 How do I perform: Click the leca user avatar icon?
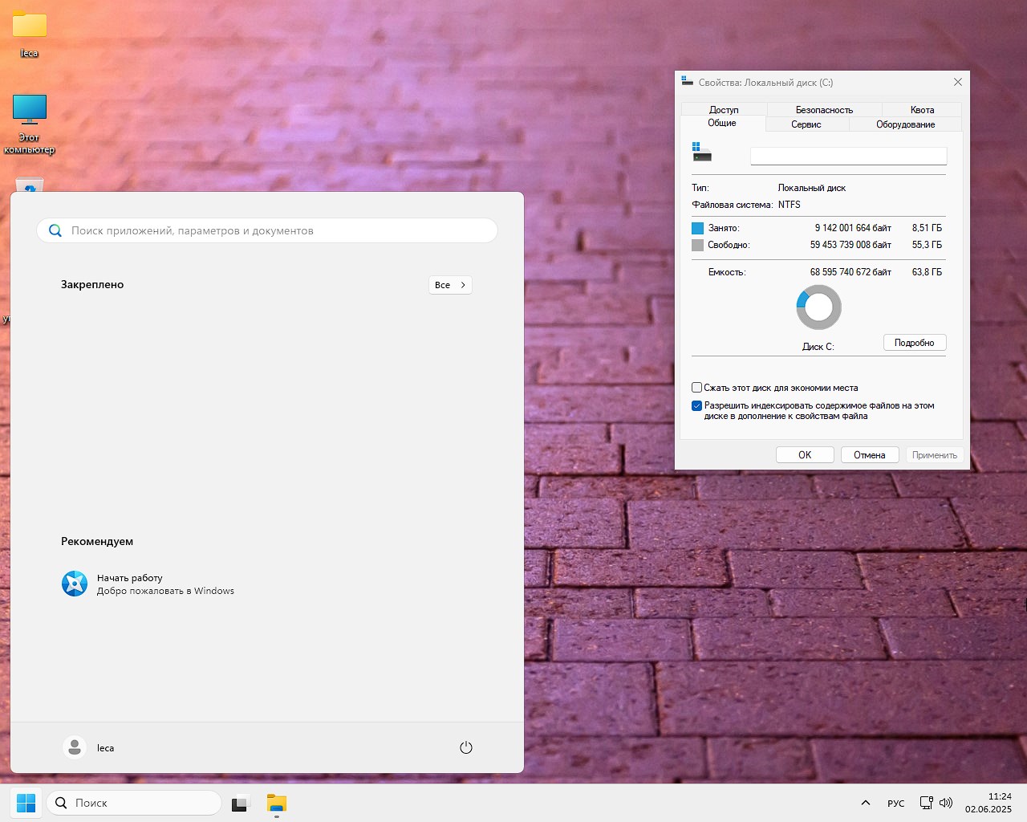(75, 747)
